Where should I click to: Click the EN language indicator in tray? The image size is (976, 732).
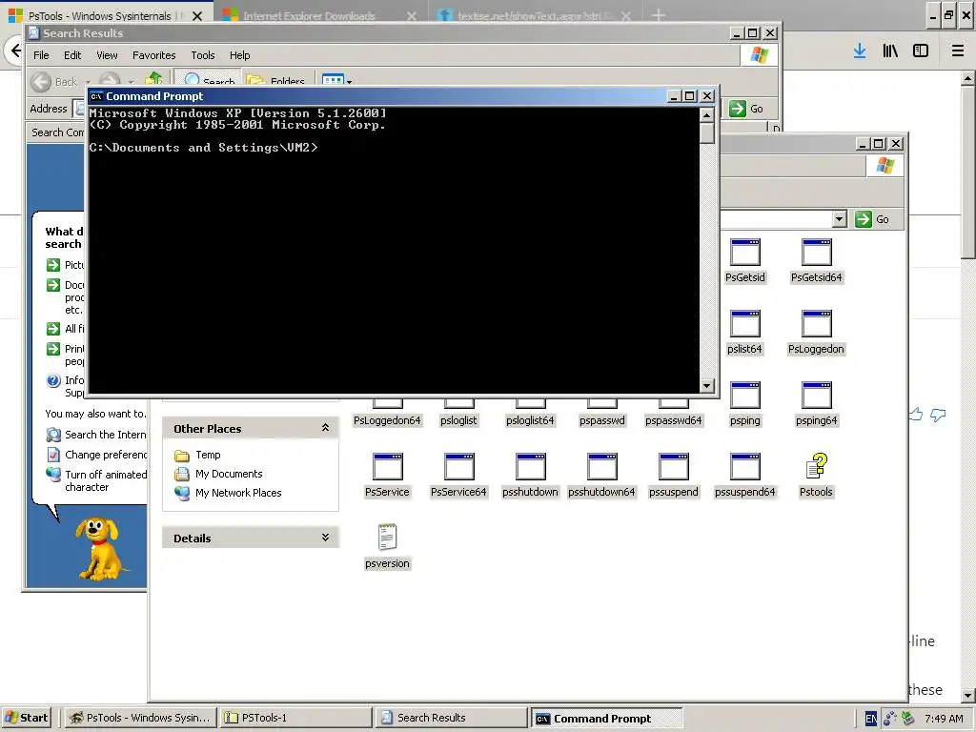pyautogui.click(x=871, y=719)
